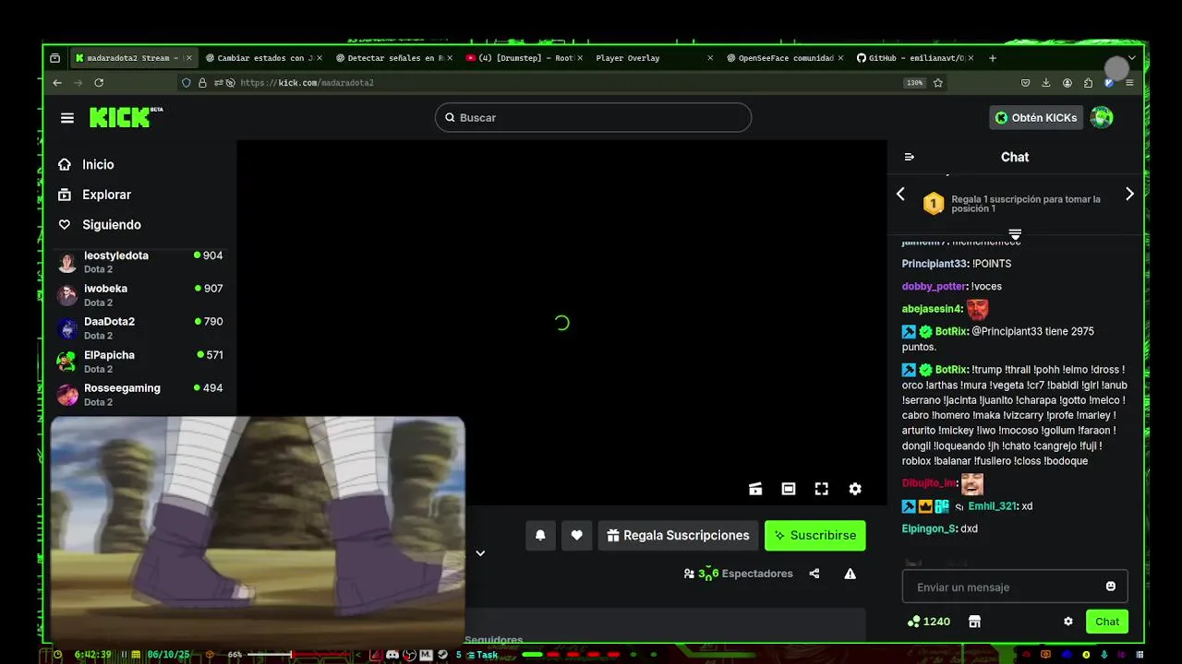Open ElPapicha channel
1182x664 pixels.
click(x=139, y=362)
